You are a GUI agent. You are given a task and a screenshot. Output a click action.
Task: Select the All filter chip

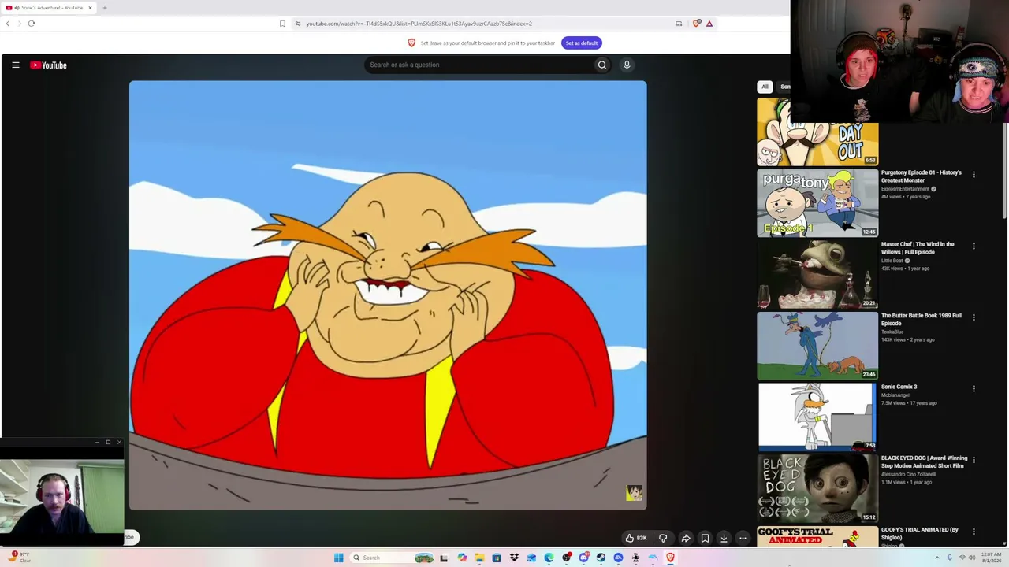pos(765,87)
